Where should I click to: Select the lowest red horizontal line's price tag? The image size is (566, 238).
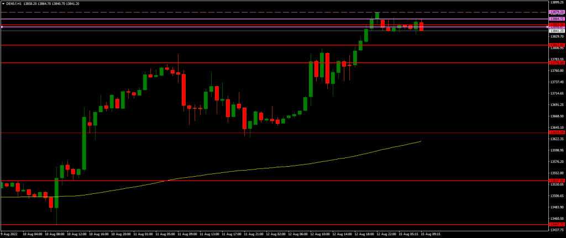pyautogui.click(x=556, y=225)
